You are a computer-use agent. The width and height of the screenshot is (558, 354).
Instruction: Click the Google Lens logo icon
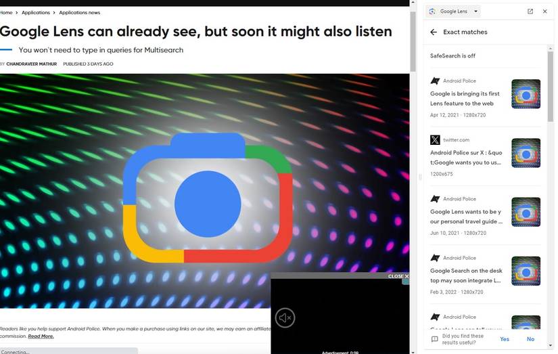pos(432,12)
